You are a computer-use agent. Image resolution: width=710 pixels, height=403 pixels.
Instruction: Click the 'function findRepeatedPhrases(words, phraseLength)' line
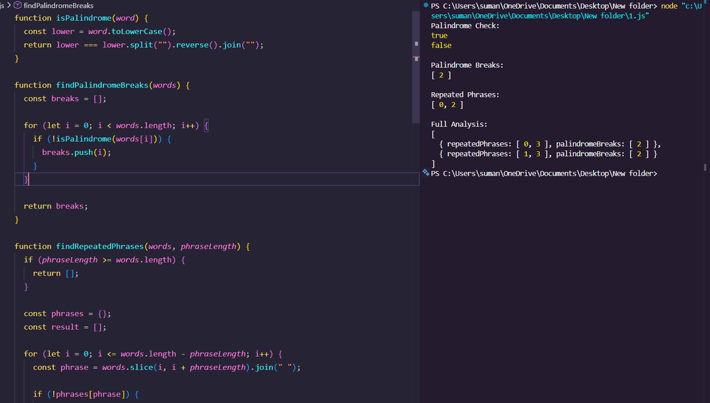131,246
